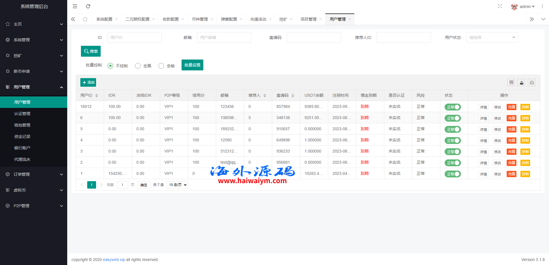Select the 全输 radio button

pyautogui.click(x=161, y=66)
